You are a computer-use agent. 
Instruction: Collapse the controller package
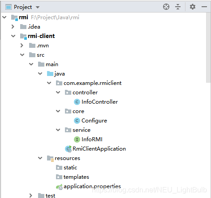point(58,93)
